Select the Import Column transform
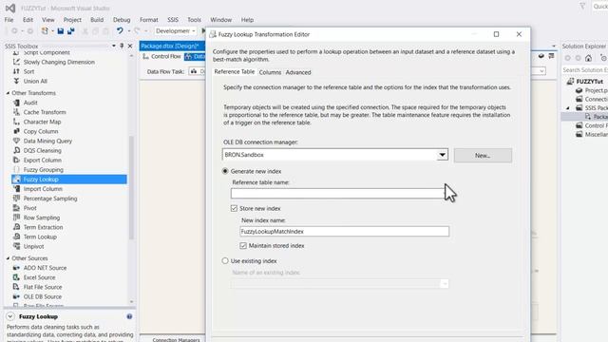Image resolution: width=608 pixels, height=342 pixels. tap(43, 189)
